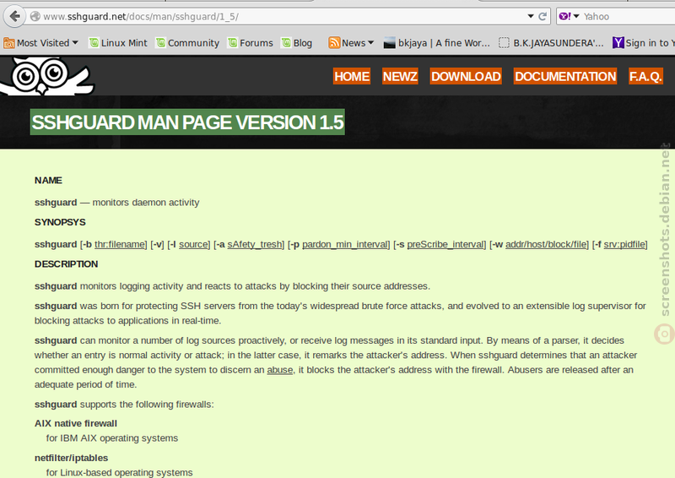This screenshot has height=478, width=675.
Task: Click the DESCRIPTION section heading
Action: tap(67, 263)
